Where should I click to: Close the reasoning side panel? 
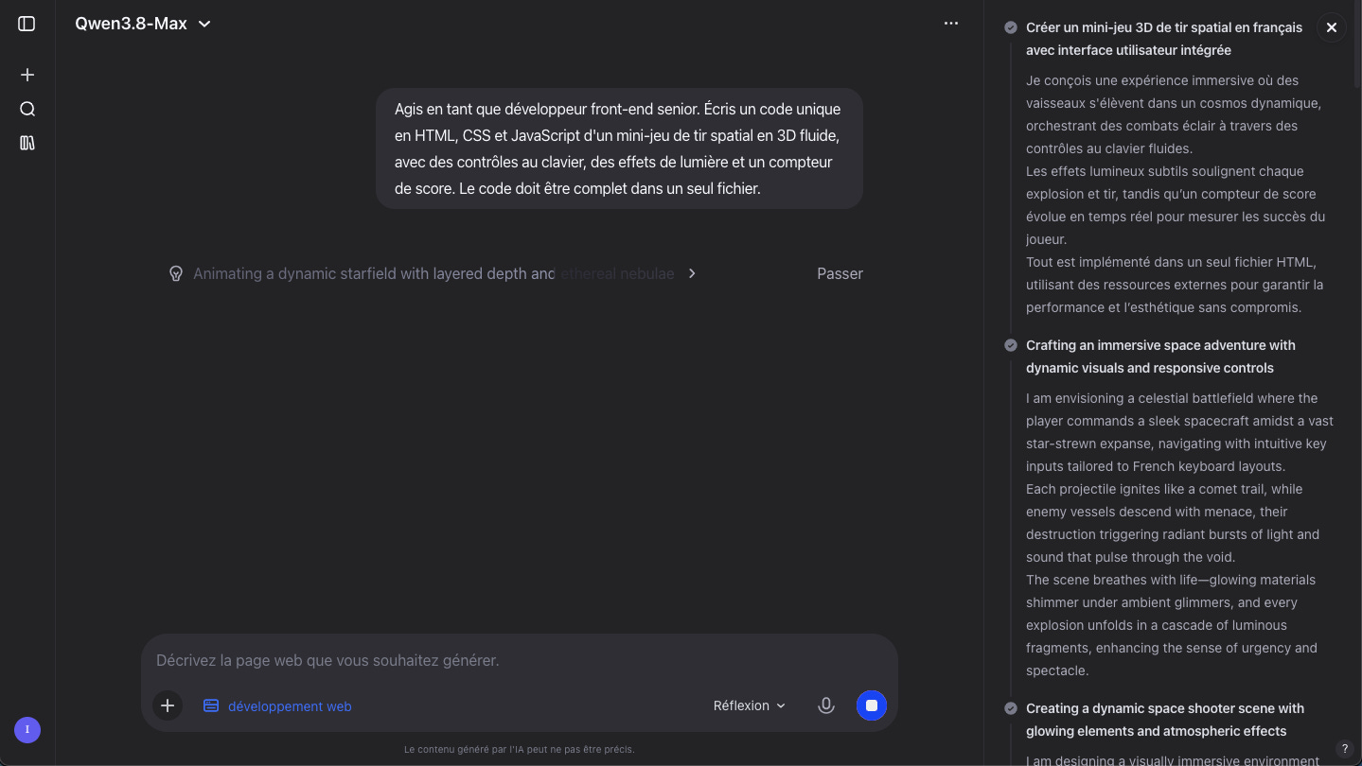(x=1331, y=27)
